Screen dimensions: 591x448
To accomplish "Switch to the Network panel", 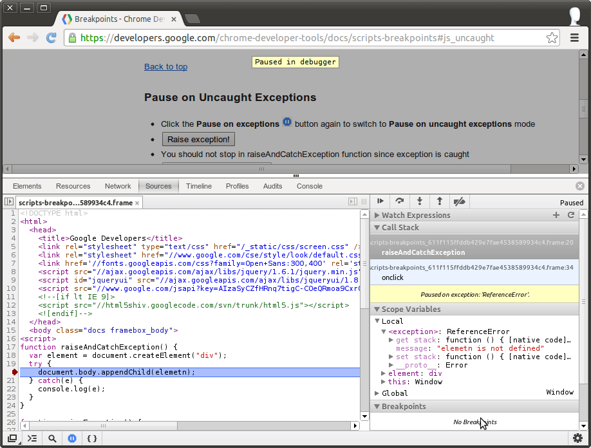I will pyautogui.click(x=118, y=186).
